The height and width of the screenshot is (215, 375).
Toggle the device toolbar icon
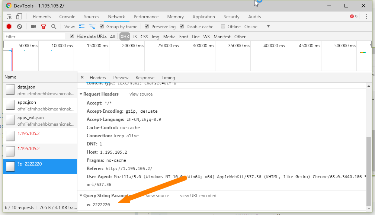pos(19,16)
